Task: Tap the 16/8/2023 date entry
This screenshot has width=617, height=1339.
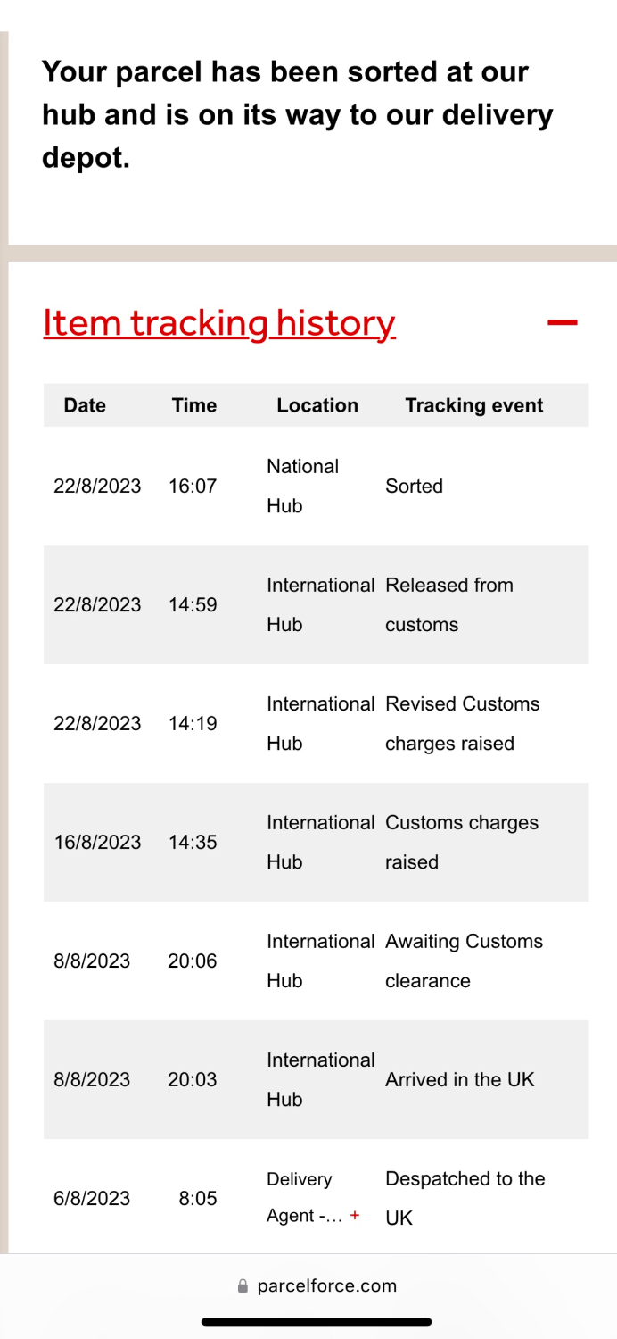Action: pyautogui.click(x=97, y=842)
